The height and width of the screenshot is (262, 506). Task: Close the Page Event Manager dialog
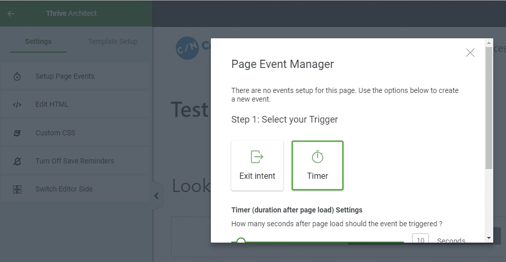[x=470, y=53]
